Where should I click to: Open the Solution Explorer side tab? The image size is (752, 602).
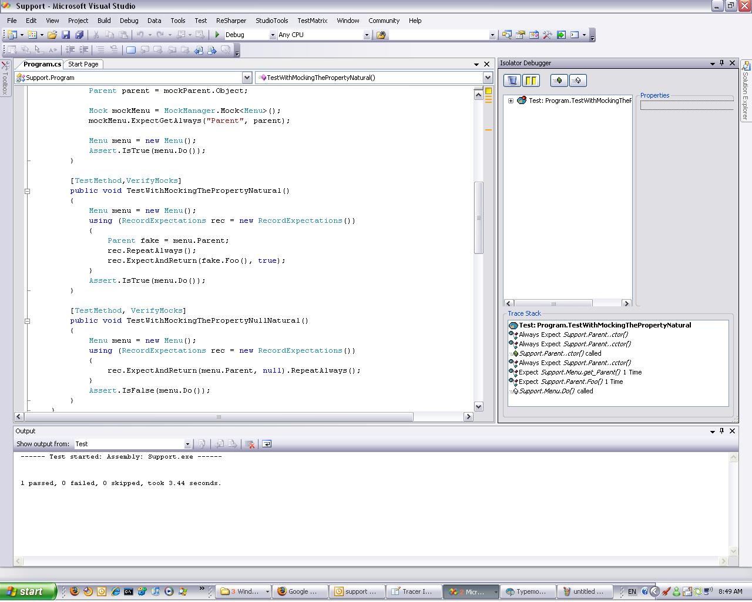(x=746, y=91)
